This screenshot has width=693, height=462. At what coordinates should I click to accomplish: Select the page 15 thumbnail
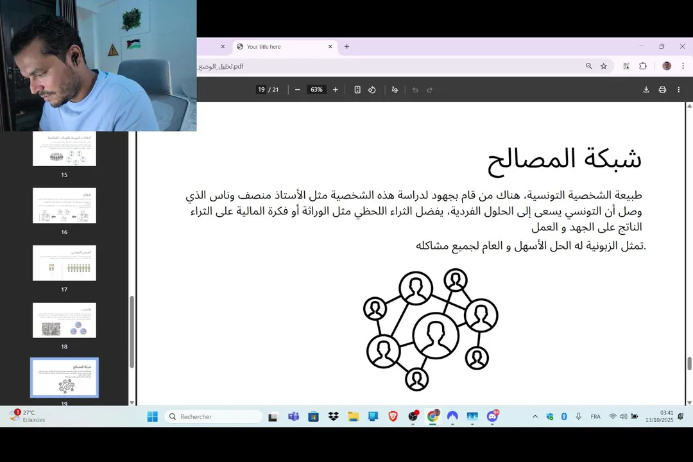[65, 149]
